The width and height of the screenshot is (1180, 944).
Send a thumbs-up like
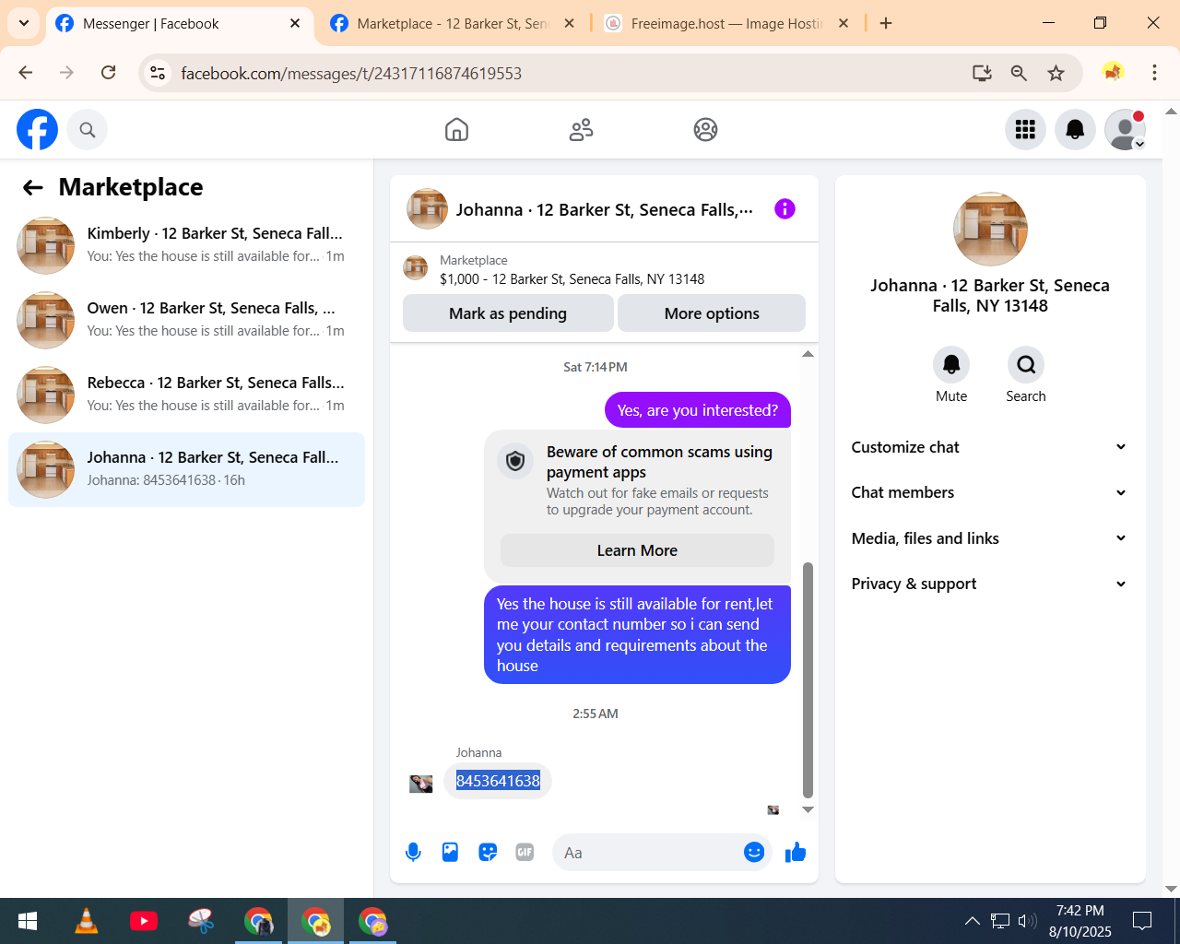click(x=796, y=853)
